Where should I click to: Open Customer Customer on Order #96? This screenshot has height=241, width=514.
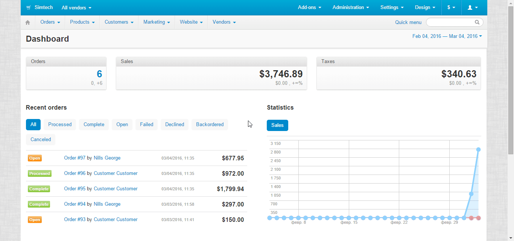pyautogui.click(x=116, y=173)
